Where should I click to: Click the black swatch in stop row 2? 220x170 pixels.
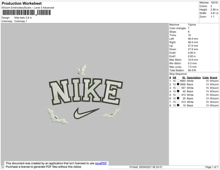coord(178,84)
